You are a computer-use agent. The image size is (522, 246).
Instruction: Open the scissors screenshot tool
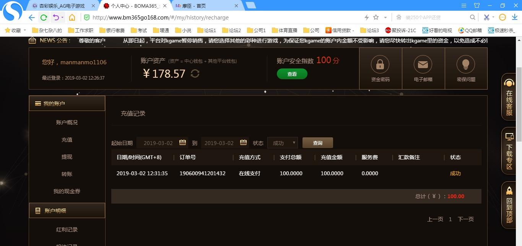tap(486, 18)
